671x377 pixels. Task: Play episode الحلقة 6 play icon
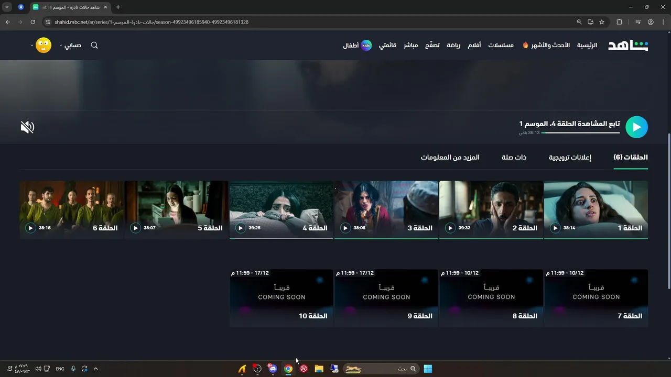(x=30, y=228)
